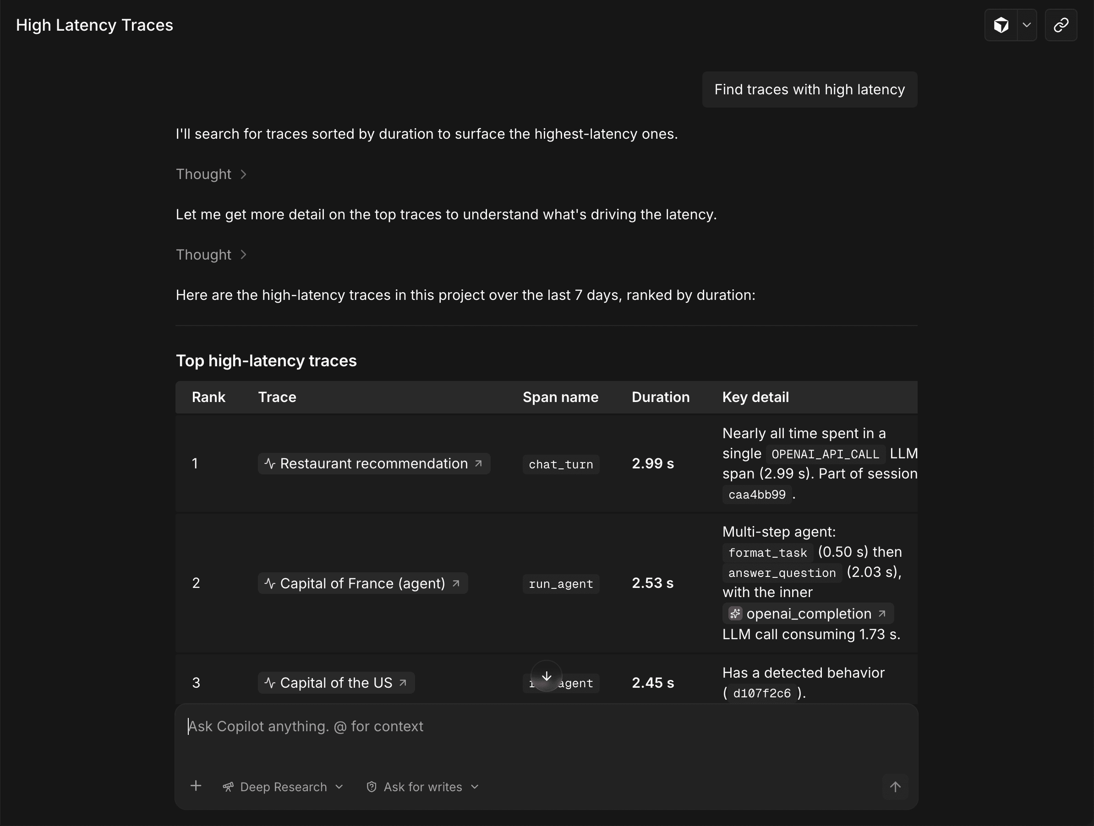Image resolution: width=1094 pixels, height=826 pixels.
Task: Click the 2.99 s duration value
Action: (653, 464)
